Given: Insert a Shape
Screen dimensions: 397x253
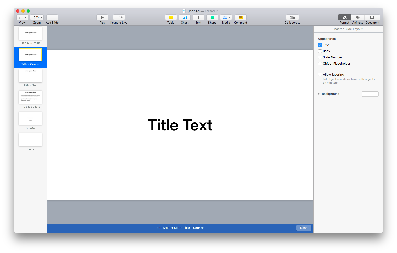Looking at the screenshot, I should (x=212, y=17).
